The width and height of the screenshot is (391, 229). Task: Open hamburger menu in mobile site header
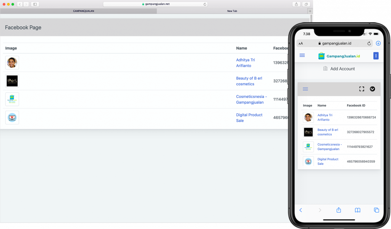click(x=302, y=55)
